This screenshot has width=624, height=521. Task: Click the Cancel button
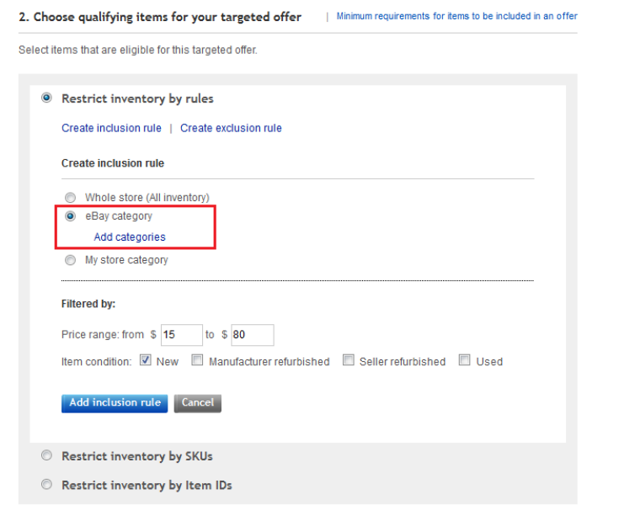[198, 403]
